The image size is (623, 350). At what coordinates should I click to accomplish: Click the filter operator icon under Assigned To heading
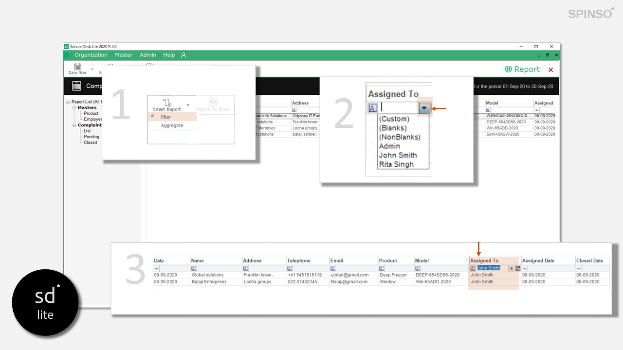pos(372,108)
